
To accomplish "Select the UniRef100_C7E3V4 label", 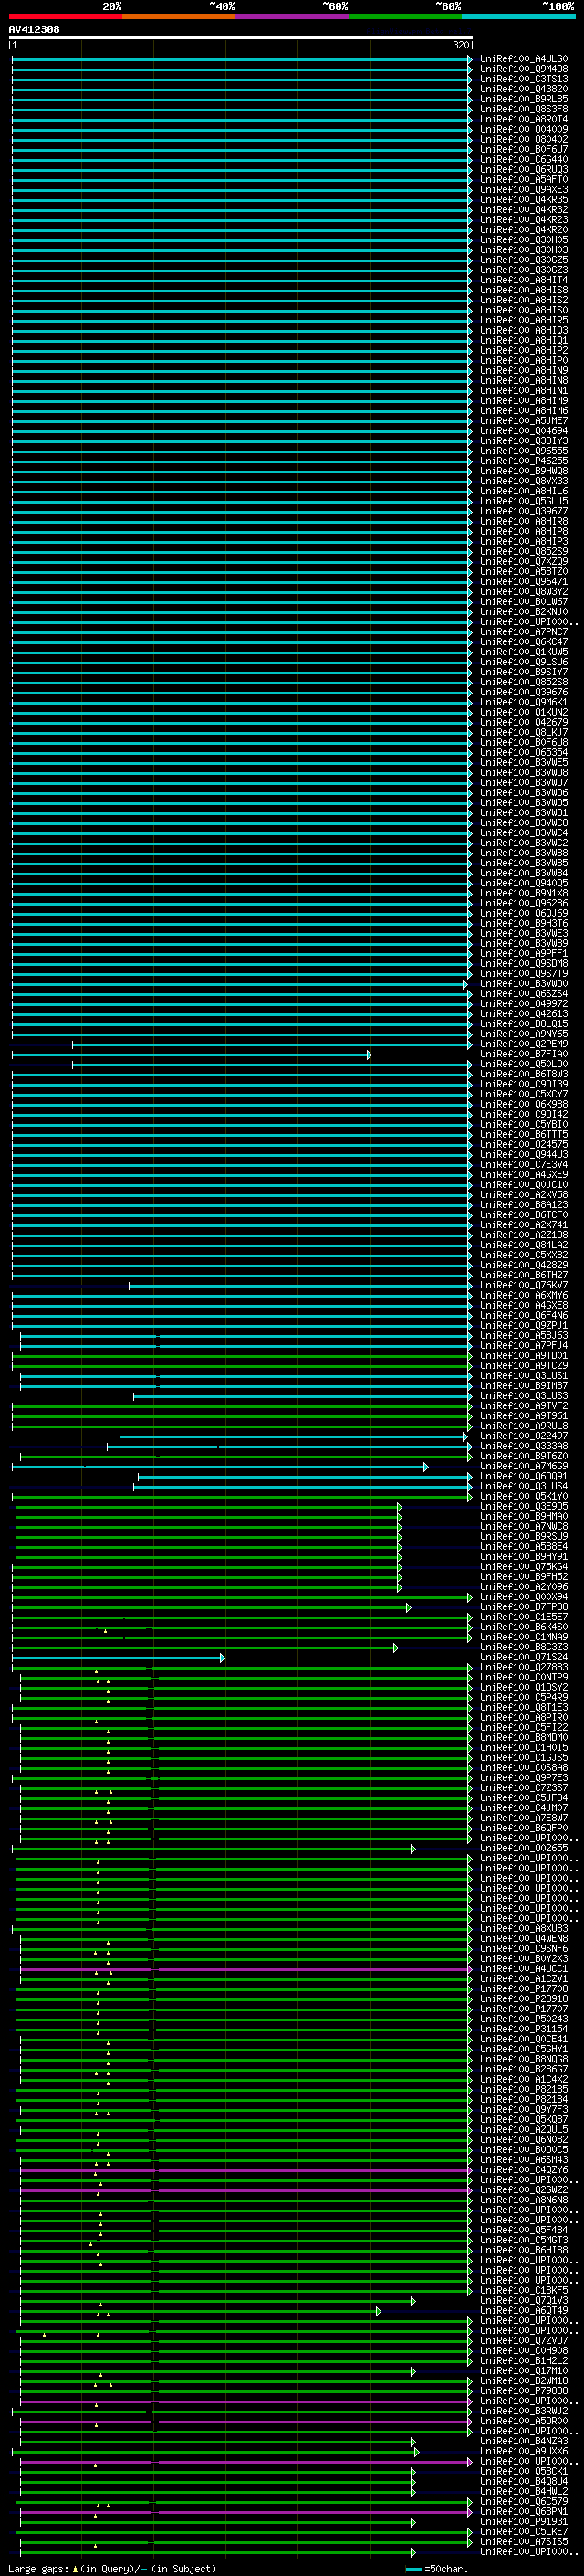I will [524, 1165].
